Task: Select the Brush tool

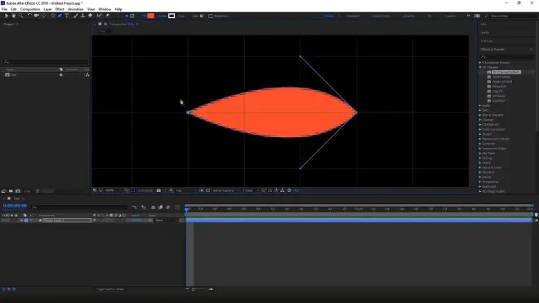Action: coord(76,16)
